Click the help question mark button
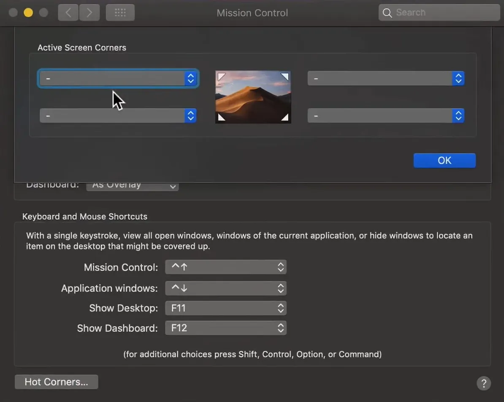Image resolution: width=504 pixels, height=402 pixels. pos(483,383)
